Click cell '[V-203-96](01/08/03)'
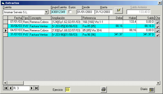Viewport: 163px width, 94px height. [67, 35]
